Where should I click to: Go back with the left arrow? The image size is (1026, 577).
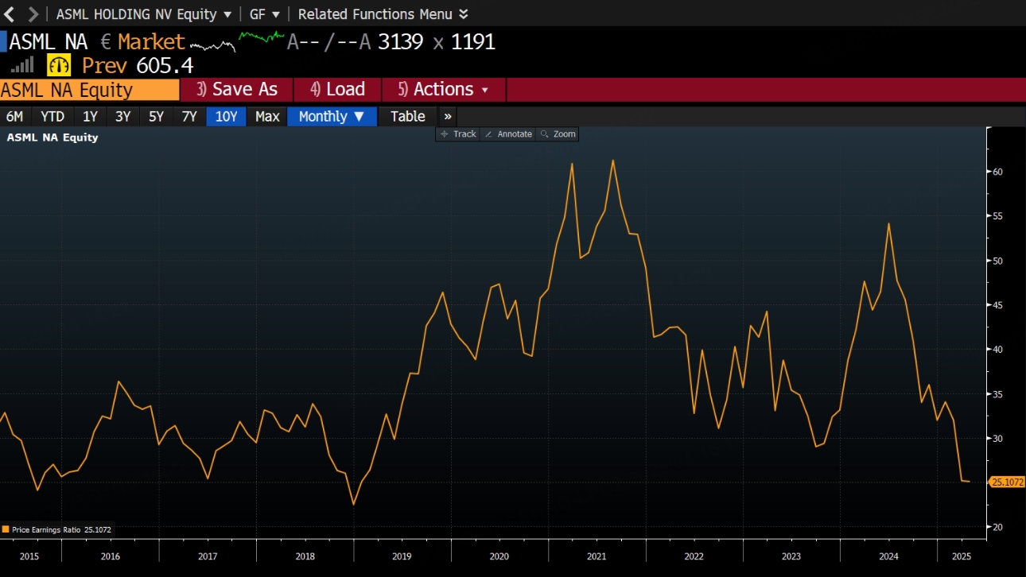click(10, 14)
